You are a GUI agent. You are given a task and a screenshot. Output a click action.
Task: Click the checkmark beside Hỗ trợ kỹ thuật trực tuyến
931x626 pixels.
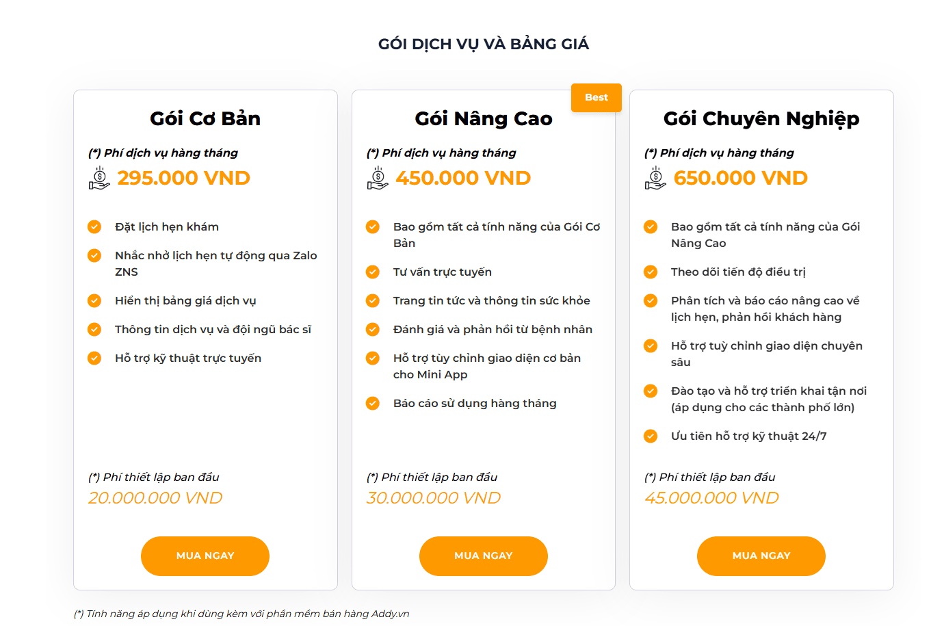[94, 358]
